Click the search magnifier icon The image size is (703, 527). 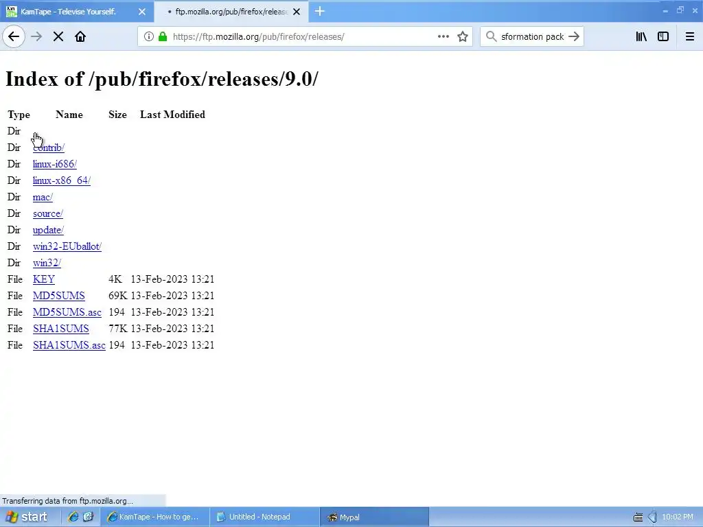click(x=492, y=37)
